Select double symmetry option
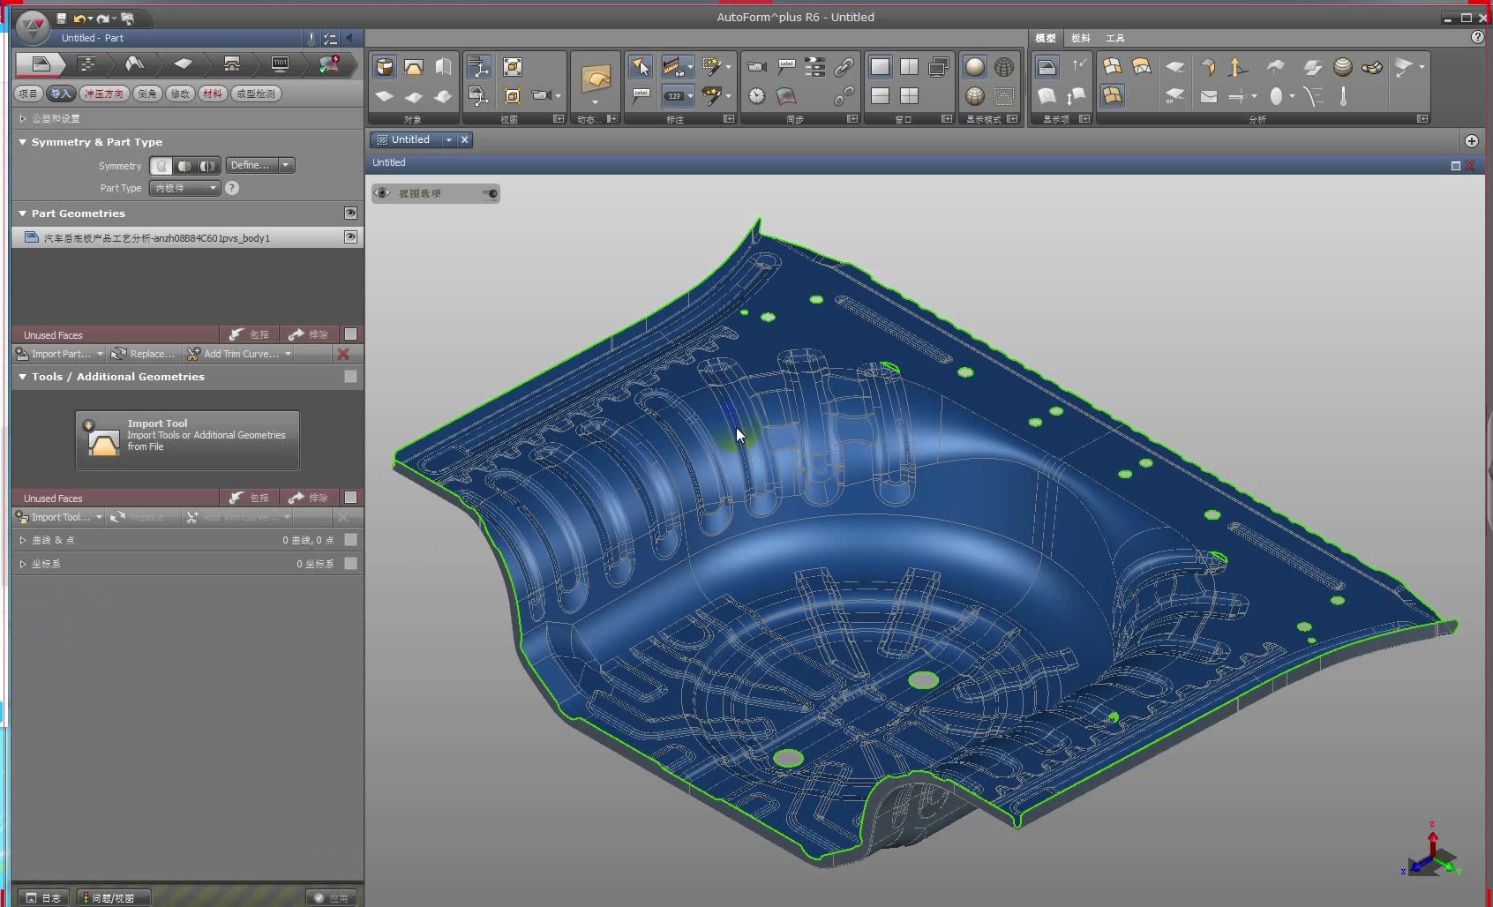The width and height of the screenshot is (1493, 907). 207,166
